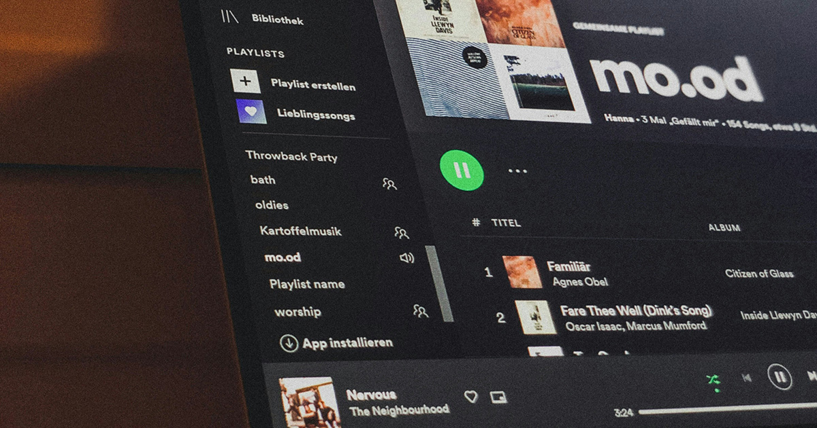Click the # column header

point(475,222)
